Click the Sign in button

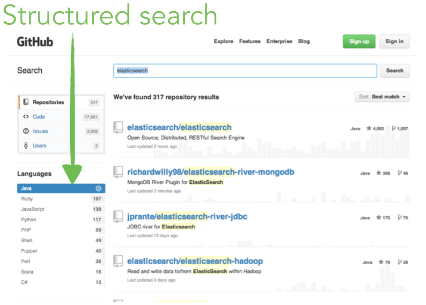[x=394, y=41]
